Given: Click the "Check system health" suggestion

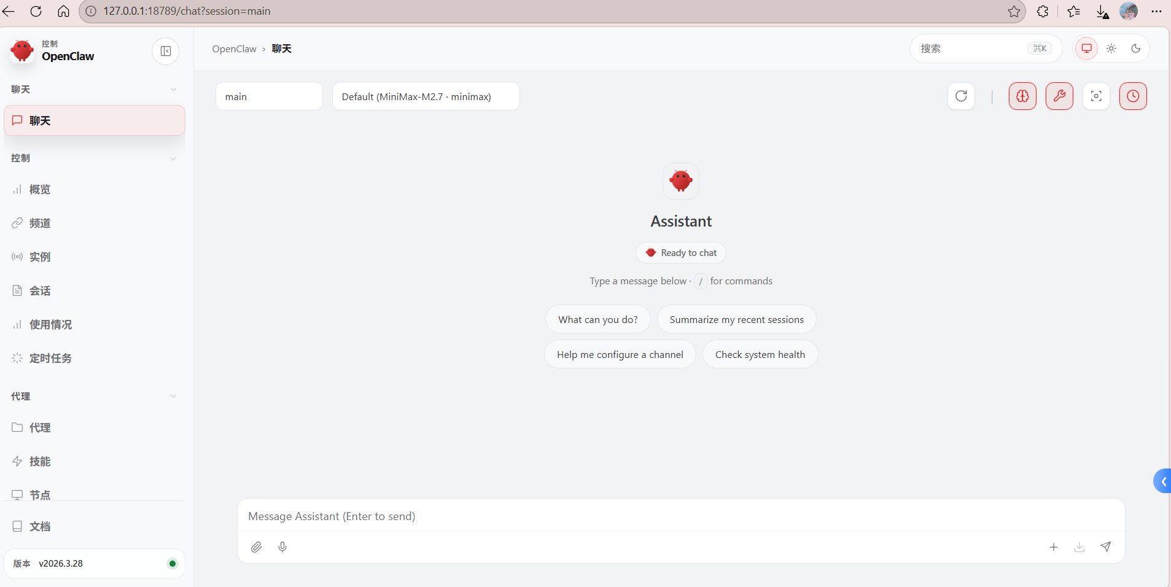Looking at the screenshot, I should [x=760, y=354].
